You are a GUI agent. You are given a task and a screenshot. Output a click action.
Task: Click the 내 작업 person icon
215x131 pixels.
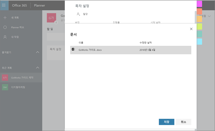tap(5, 37)
